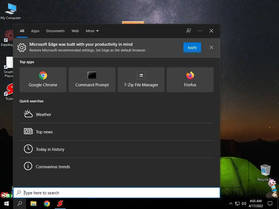The height and width of the screenshot is (209, 279).
Task: Open File Explorer from the taskbar
Action: click(33, 204)
